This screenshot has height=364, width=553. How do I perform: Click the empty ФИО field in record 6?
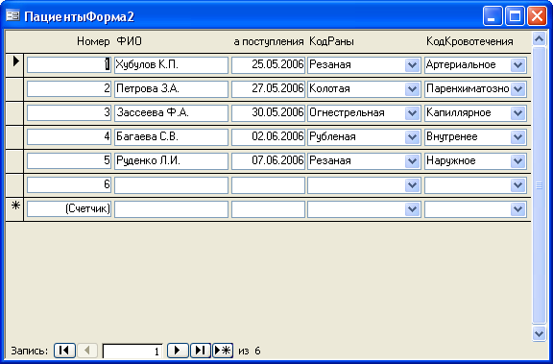tap(171, 185)
